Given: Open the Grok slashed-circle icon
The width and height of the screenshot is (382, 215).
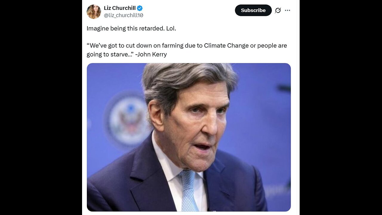Looking at the screenshot, I should click(x=278, y=10).
